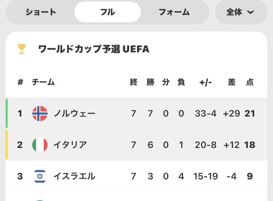The image size is (273, 201).
Task: Tap the chevron arrow in 全体 selector
Action: pyautogui.click(x=251, y=12)
